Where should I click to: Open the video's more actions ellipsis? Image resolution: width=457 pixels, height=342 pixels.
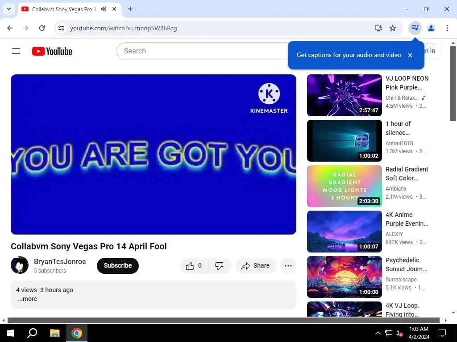tap(288, 265)
